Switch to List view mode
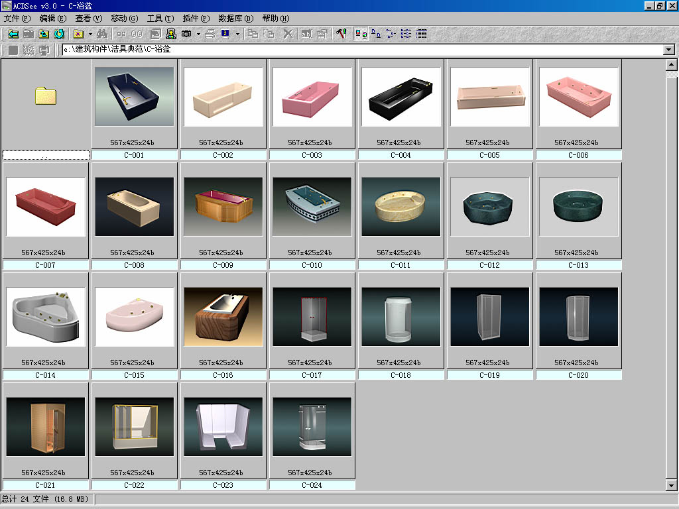 pos(406,33)
